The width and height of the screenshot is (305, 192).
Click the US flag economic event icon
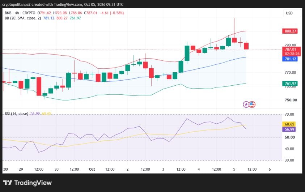pos(252,104)
